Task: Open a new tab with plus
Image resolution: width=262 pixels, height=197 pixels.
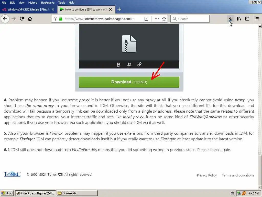Action: click(x=119, y=9)
